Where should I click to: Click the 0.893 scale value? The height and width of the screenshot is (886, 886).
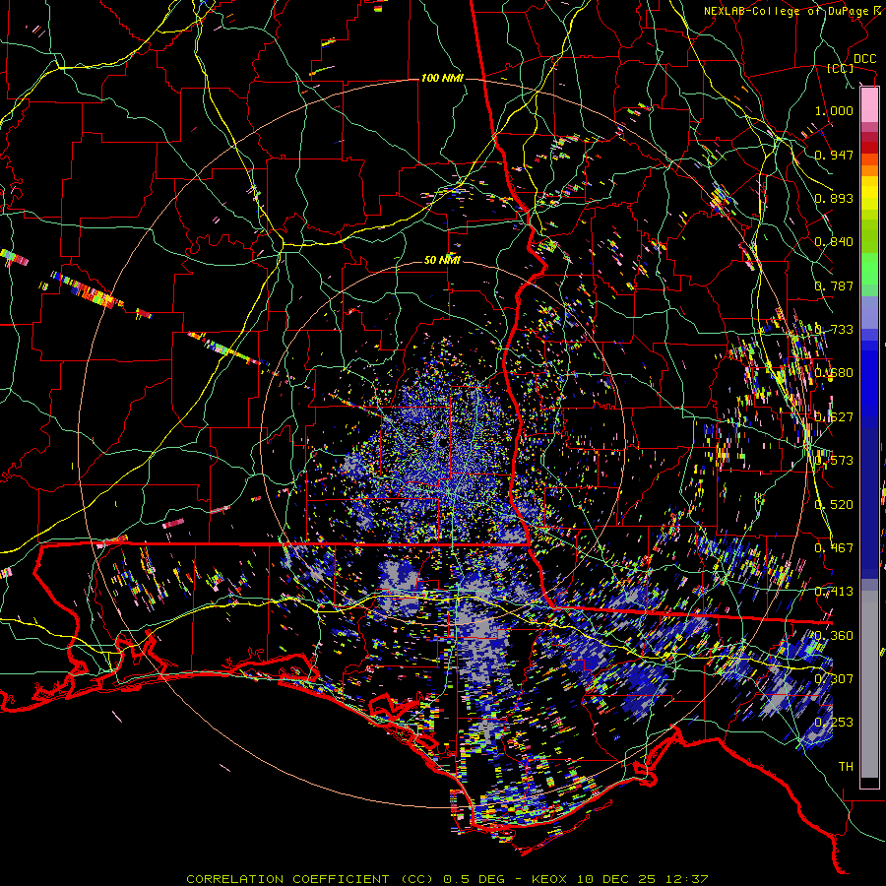(x=834, y=198)
